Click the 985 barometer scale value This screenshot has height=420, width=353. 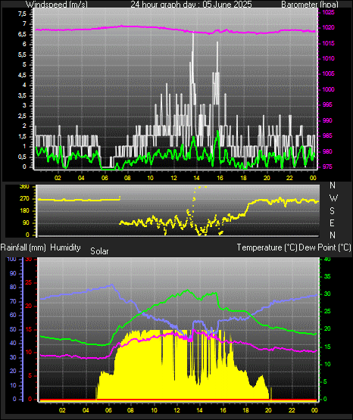pyautogui.click(x=327, y=135)
